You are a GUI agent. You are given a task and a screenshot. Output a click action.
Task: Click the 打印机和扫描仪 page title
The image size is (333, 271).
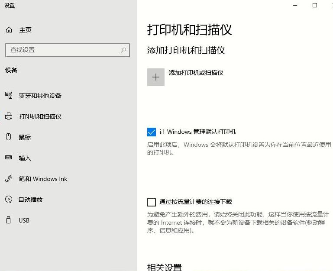(x=189, y=29)
